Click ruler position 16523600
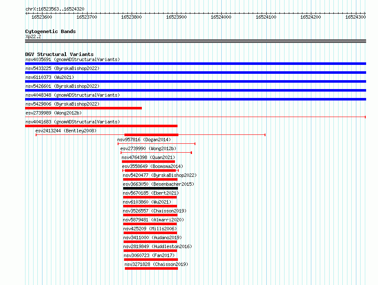This screenshot has height=285, width=378. [x=42, y=17]
